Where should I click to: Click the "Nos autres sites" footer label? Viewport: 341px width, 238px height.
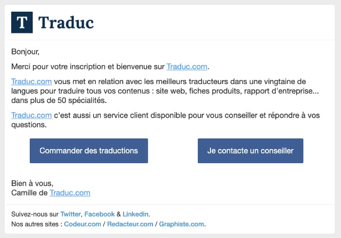pyautogui.click(x=33, y=224)
